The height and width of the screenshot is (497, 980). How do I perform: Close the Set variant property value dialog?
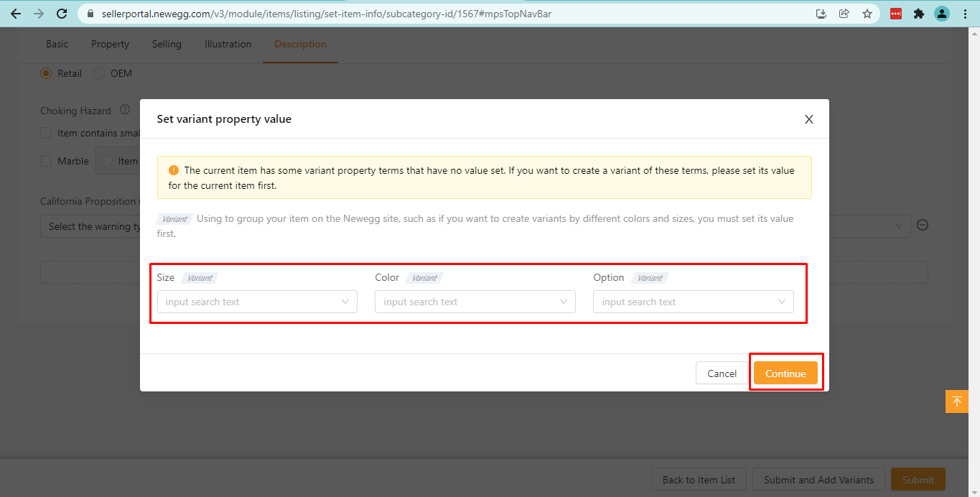809,119
